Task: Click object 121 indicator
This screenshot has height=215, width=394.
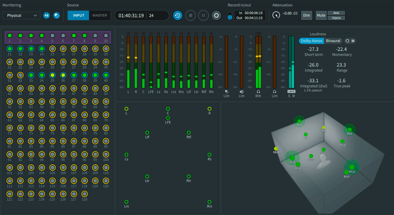Action: point(9,194)
